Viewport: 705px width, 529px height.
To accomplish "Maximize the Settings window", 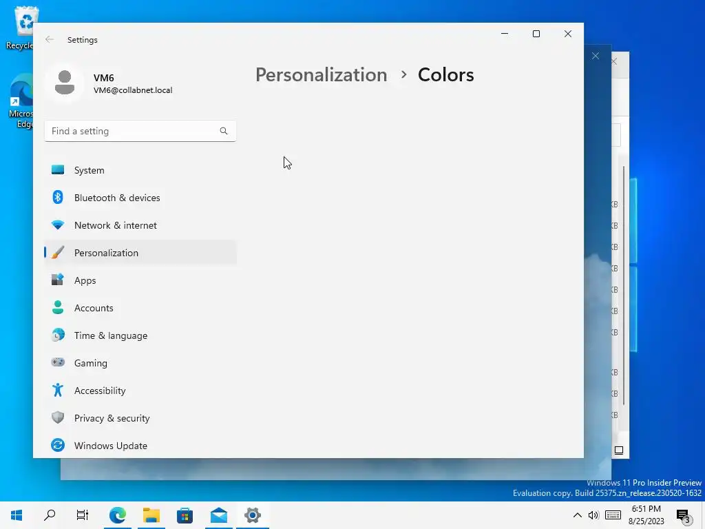I will (x=536, y=34).
